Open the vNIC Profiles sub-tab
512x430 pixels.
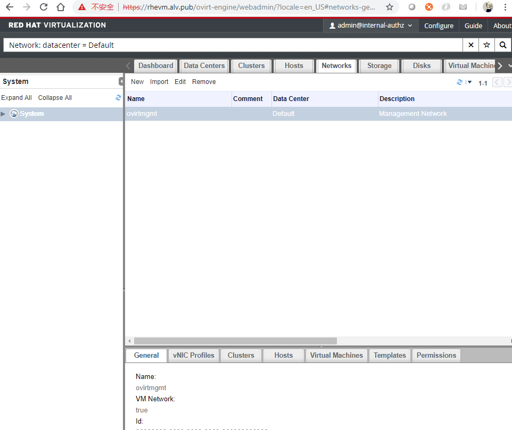pos(194,356)
